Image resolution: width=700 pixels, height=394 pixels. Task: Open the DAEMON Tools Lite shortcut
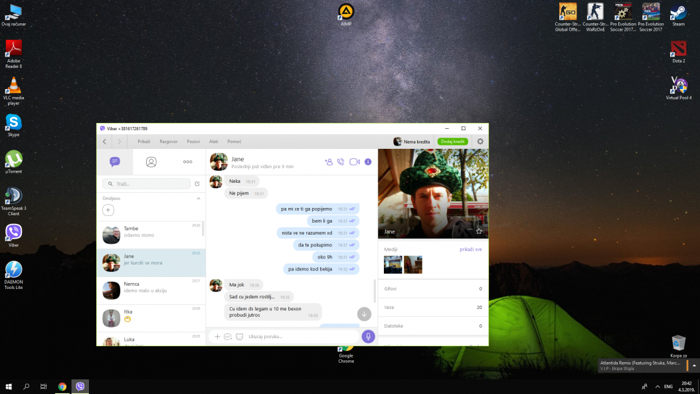13,275
